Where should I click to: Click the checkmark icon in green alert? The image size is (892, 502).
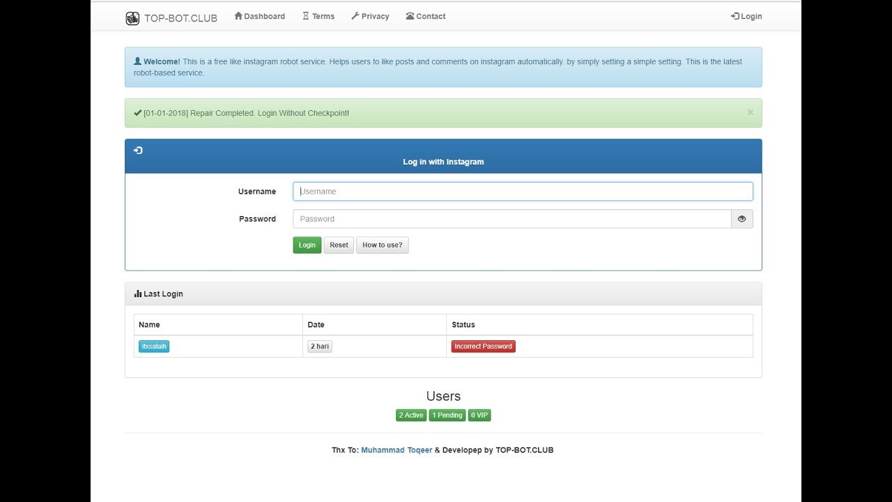(x=137, y=113)
